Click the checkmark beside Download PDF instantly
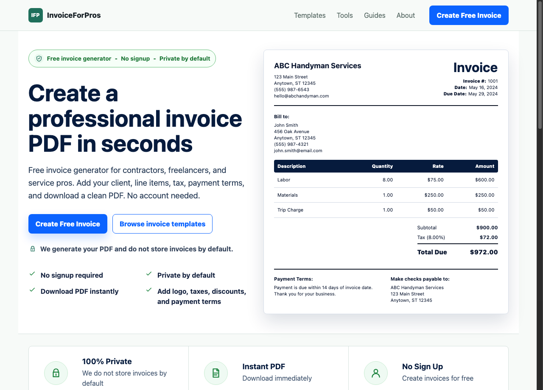Image resolution: width=543 pixels, height=390 pixels. [x=32, y=290]
